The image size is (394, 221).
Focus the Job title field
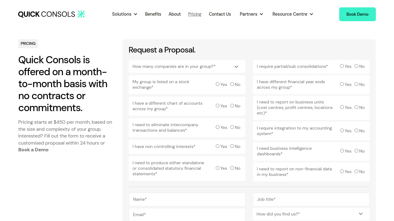311,200
